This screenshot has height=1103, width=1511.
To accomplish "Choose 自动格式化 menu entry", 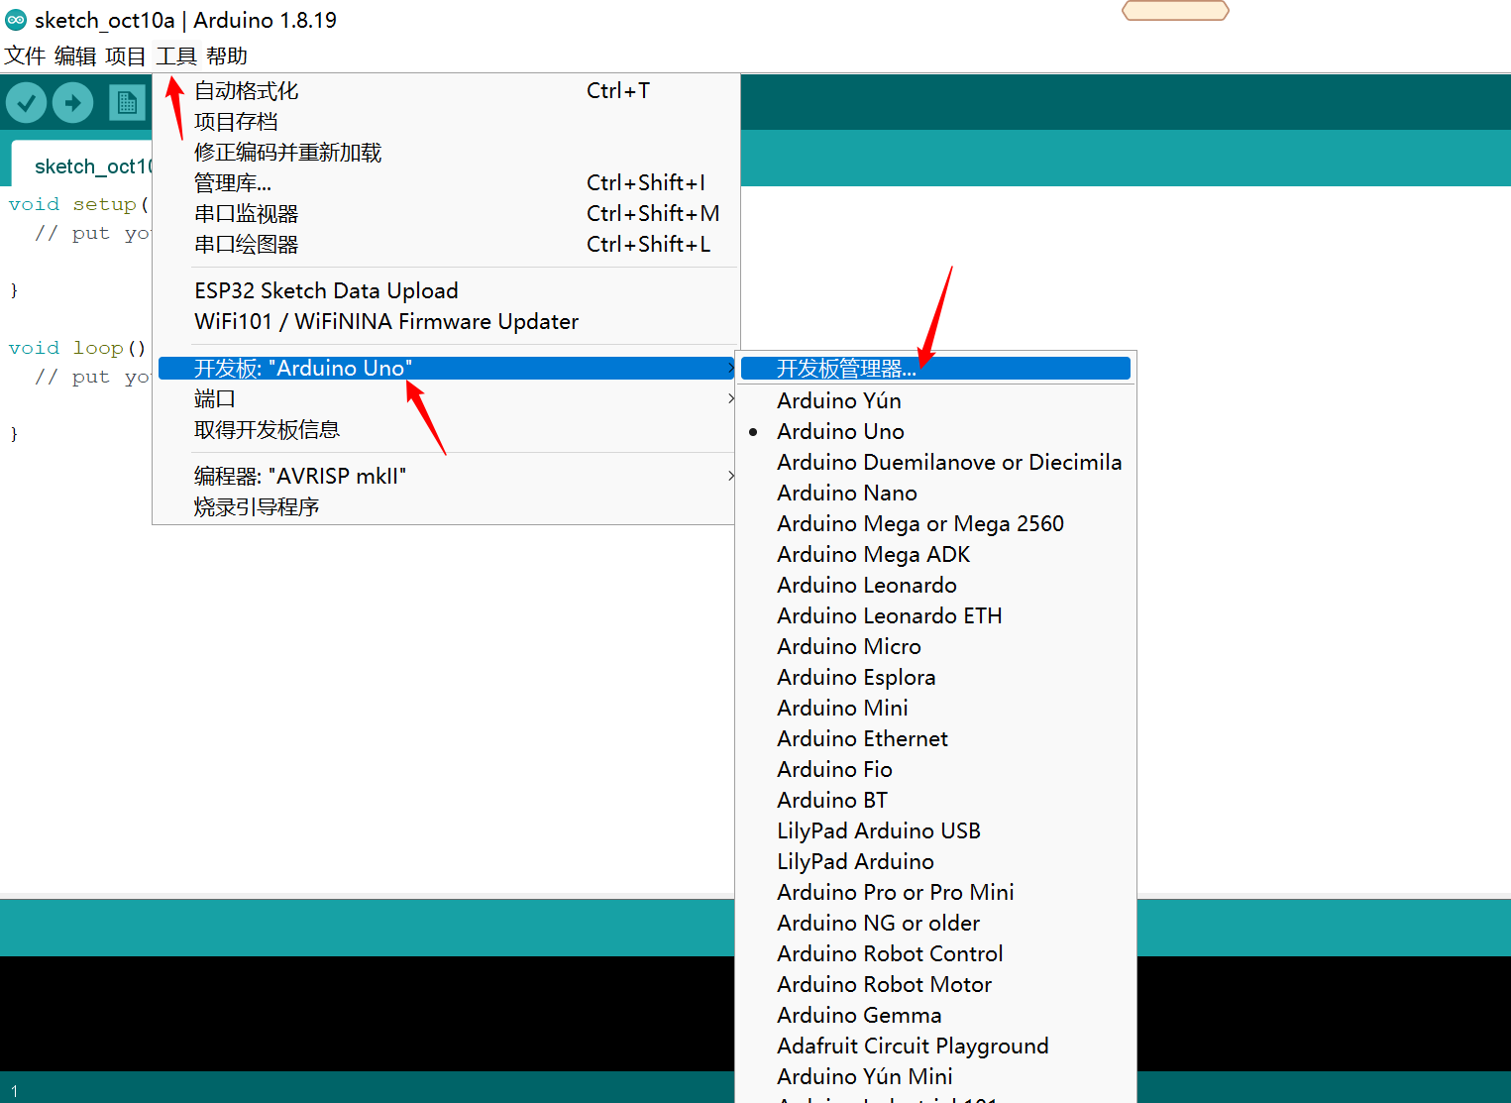I will (446, 90).
